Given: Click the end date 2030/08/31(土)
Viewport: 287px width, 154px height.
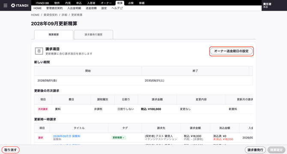Looking at the screenshot, I should [x=155, y=80].
